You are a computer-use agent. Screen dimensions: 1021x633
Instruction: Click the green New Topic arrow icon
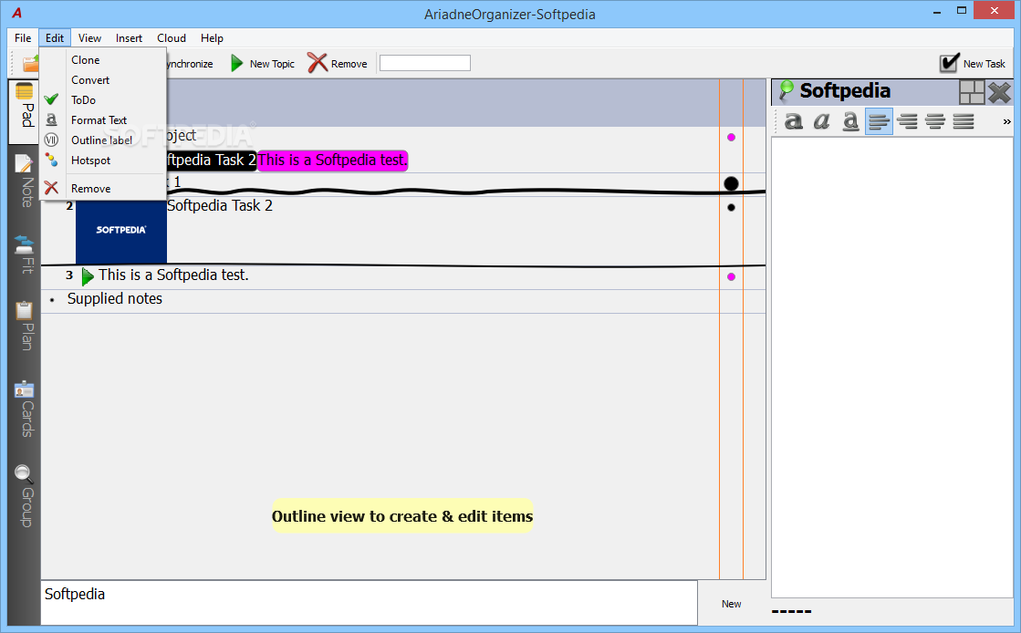point(237,64)
